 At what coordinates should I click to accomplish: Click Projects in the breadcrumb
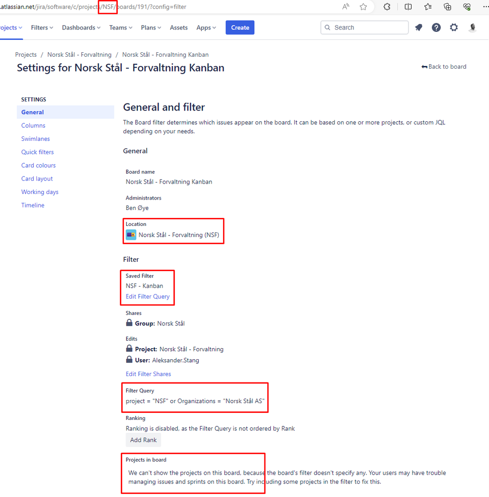click(x=26, y=55)
